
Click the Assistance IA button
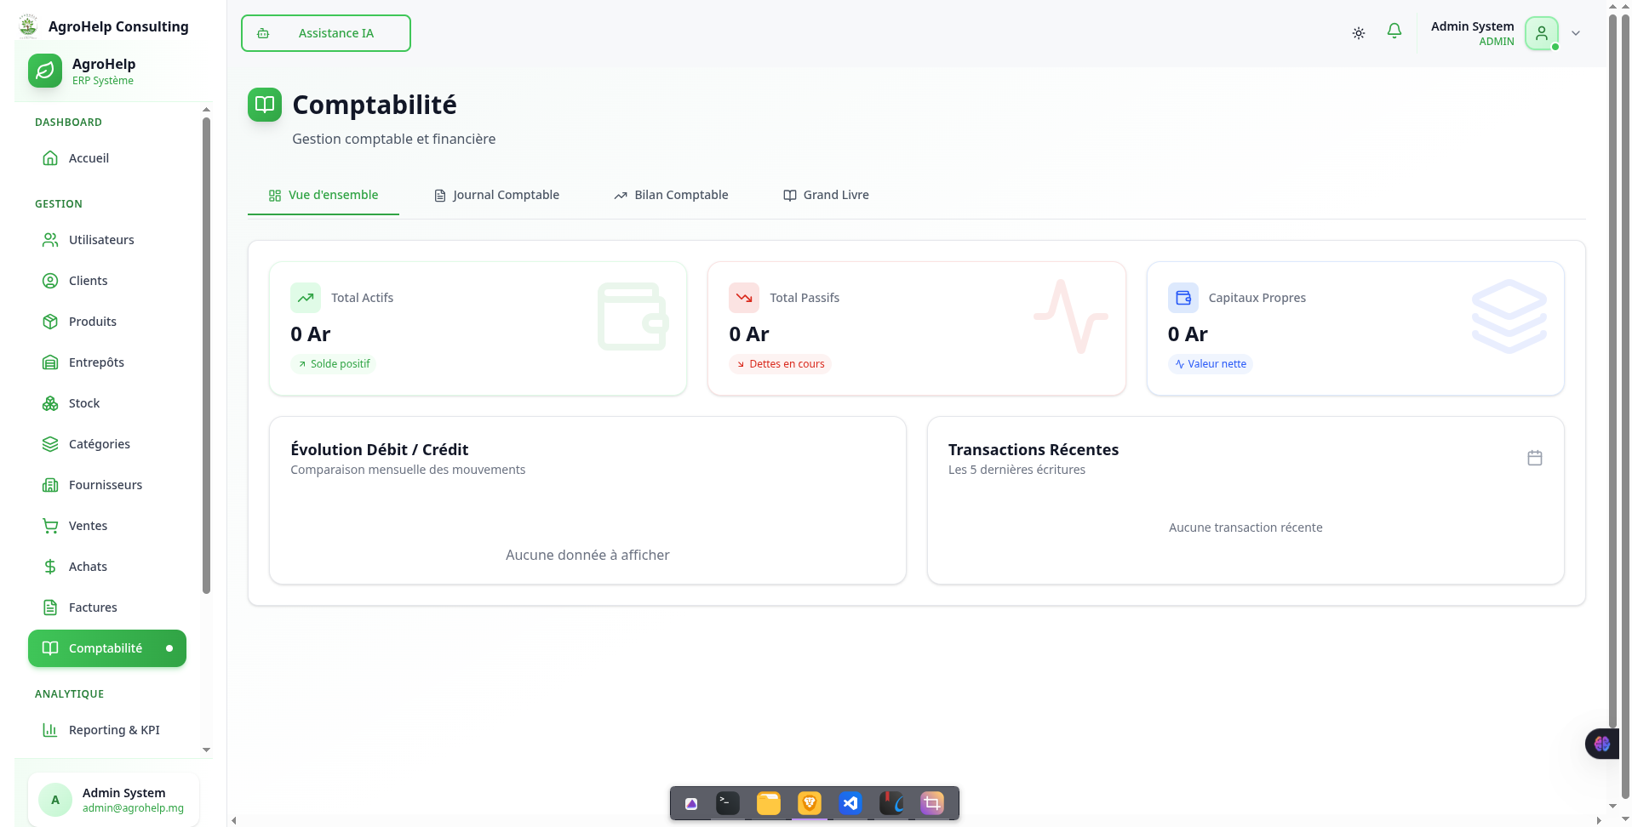325,32
